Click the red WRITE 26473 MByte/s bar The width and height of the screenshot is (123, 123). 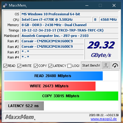(x=50, y=86)
